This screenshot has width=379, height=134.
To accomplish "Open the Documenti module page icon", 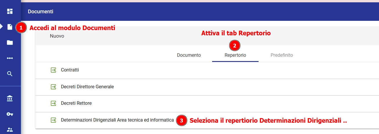I will (x=10, y=27).
